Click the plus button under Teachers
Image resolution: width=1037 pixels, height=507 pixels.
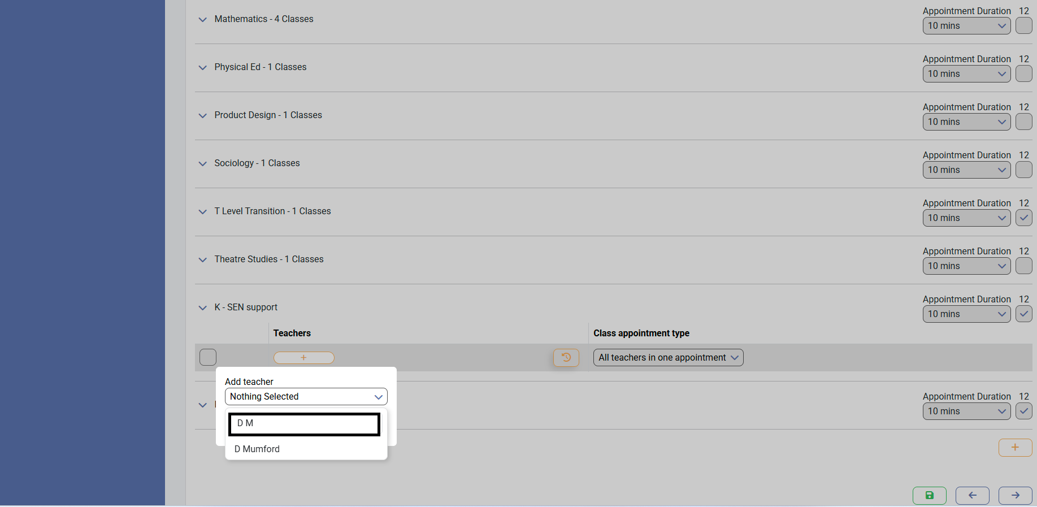point(303,357)
